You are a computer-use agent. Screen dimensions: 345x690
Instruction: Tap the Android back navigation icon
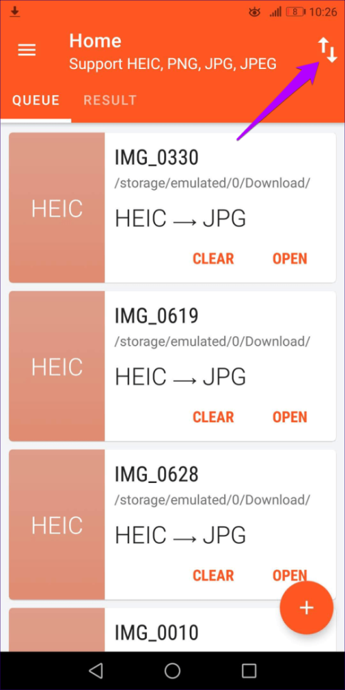pyautogui.click(x=95, y=671)
